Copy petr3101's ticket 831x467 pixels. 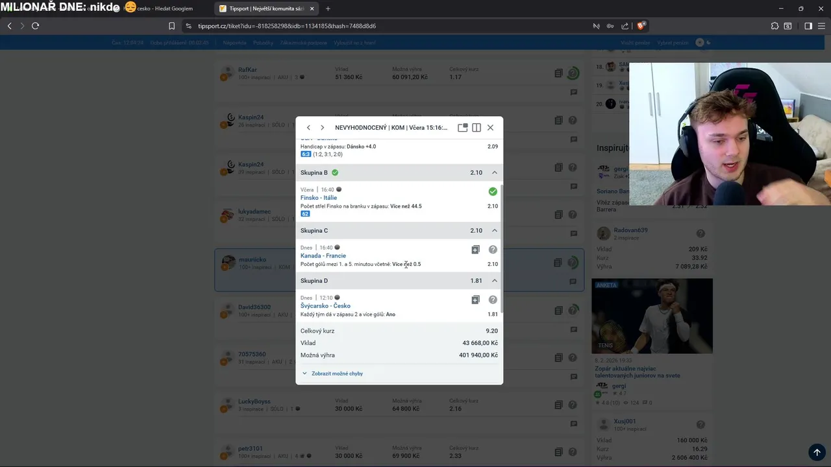pos(558,452)
